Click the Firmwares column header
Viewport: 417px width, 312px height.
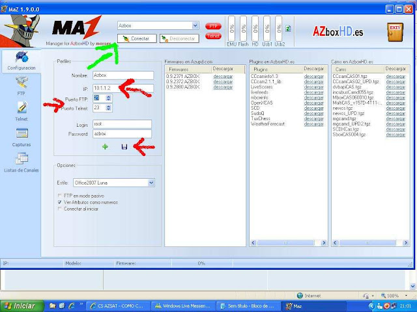click(188, 70)
